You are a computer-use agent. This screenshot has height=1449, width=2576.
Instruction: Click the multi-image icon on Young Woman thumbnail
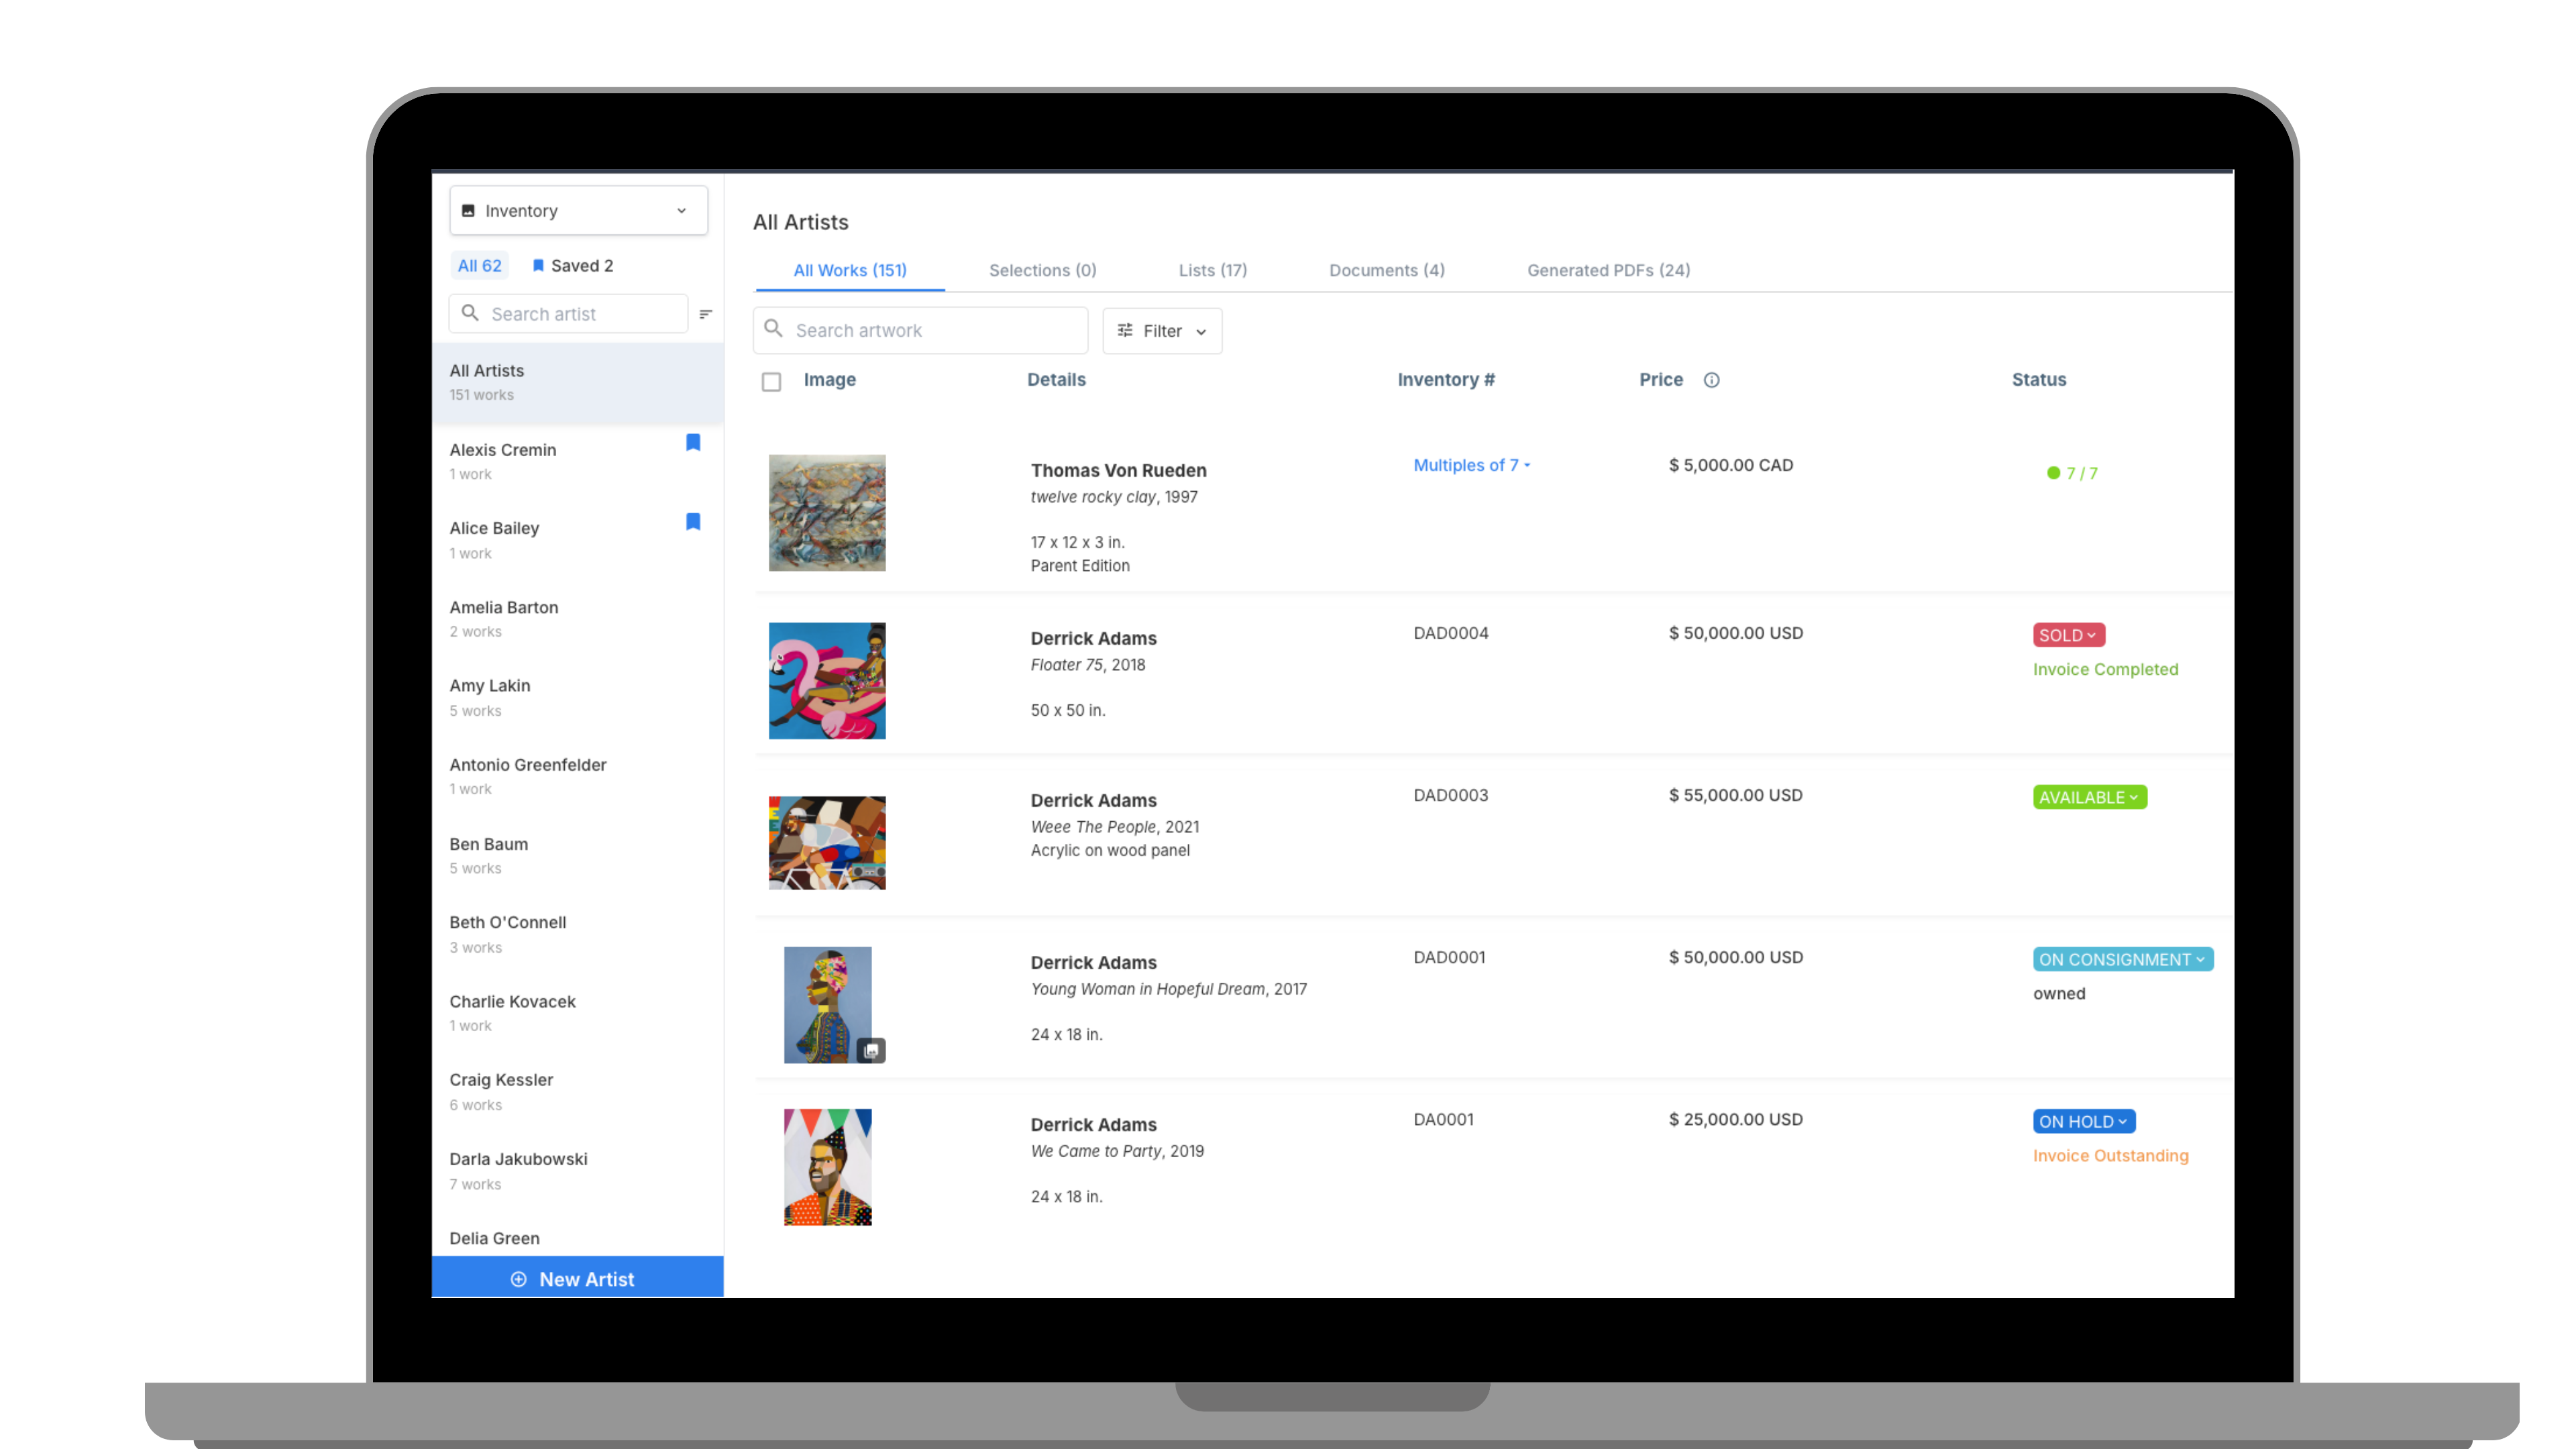pyautogui.click(x=871, y=1050)
